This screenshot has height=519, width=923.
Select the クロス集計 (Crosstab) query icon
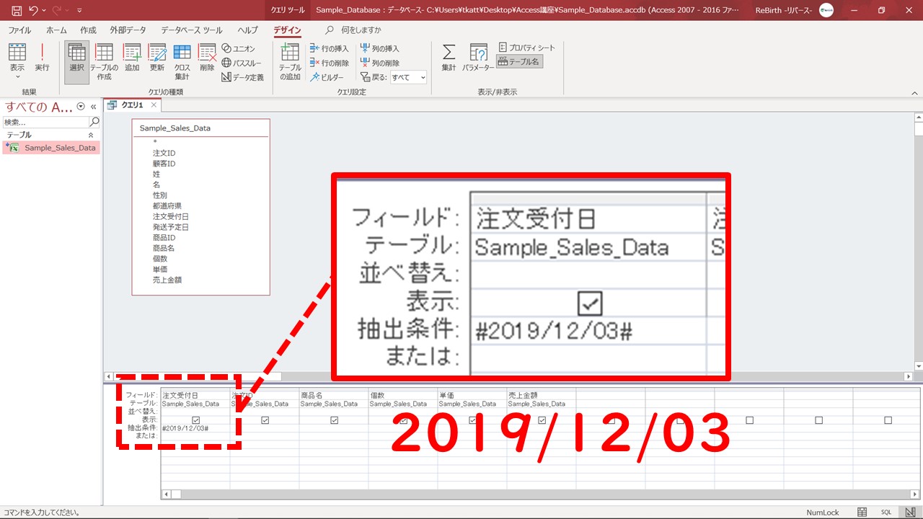click(x=182, y=61)
